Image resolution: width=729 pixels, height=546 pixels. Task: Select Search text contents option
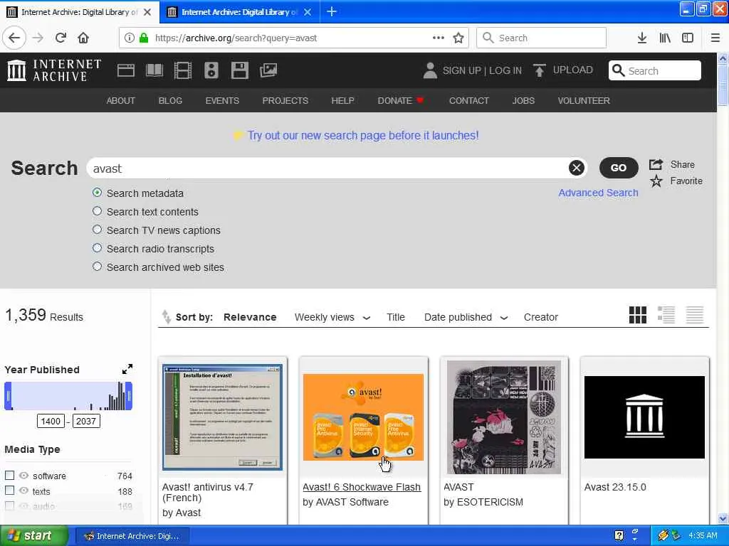(97, 210)
